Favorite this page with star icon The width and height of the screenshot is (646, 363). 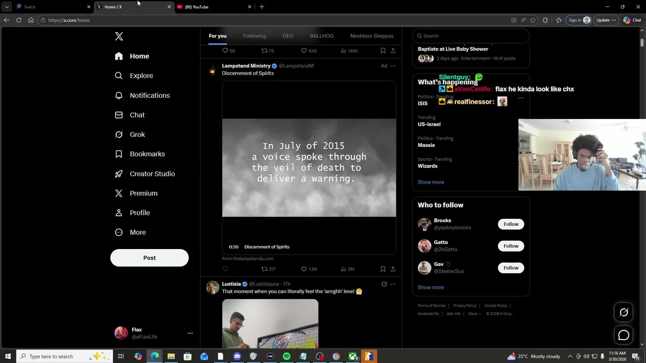pyautogui.click(x=533, y=20)
